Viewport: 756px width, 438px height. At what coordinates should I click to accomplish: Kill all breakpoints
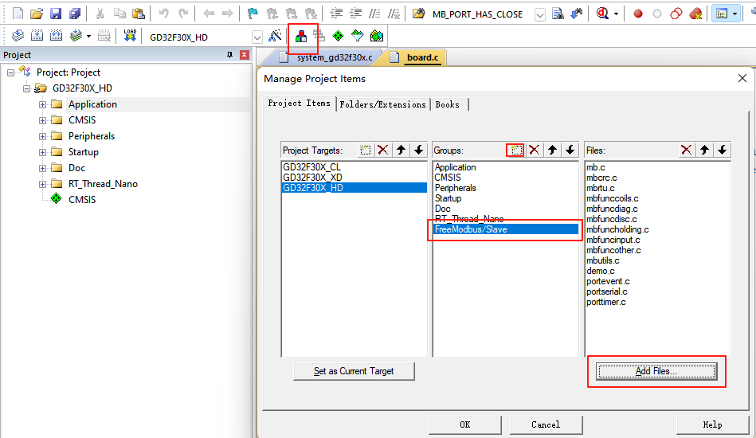coord(695,14)
